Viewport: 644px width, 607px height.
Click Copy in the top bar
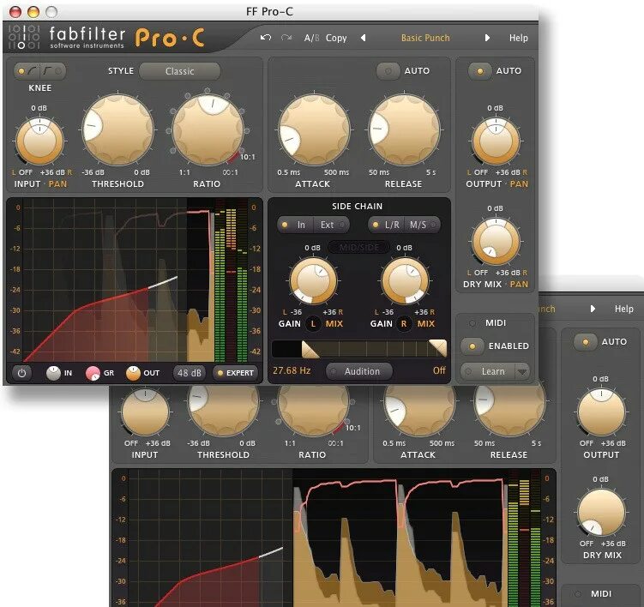[336, 39]
